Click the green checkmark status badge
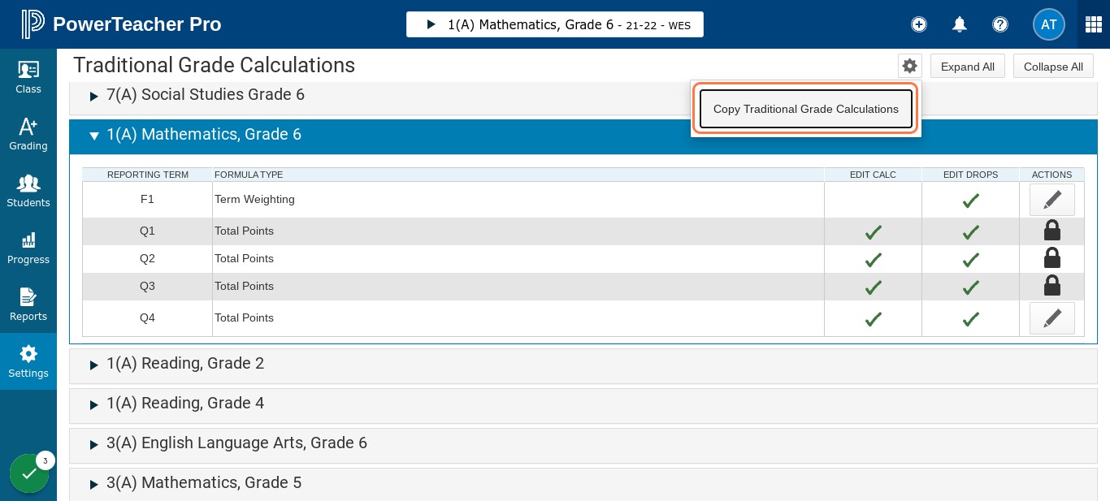 pos(29,473)
